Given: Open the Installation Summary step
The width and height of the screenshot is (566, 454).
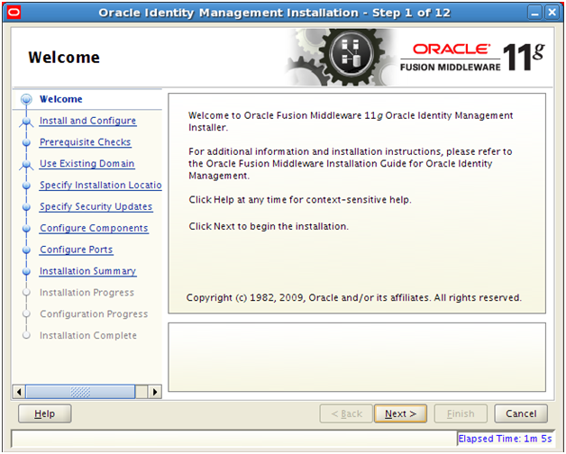Looking at the screenshot, I should pos(87,271).
